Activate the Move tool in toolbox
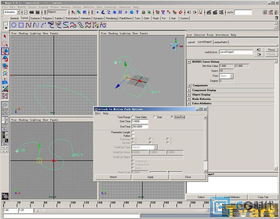 [5, 51]
